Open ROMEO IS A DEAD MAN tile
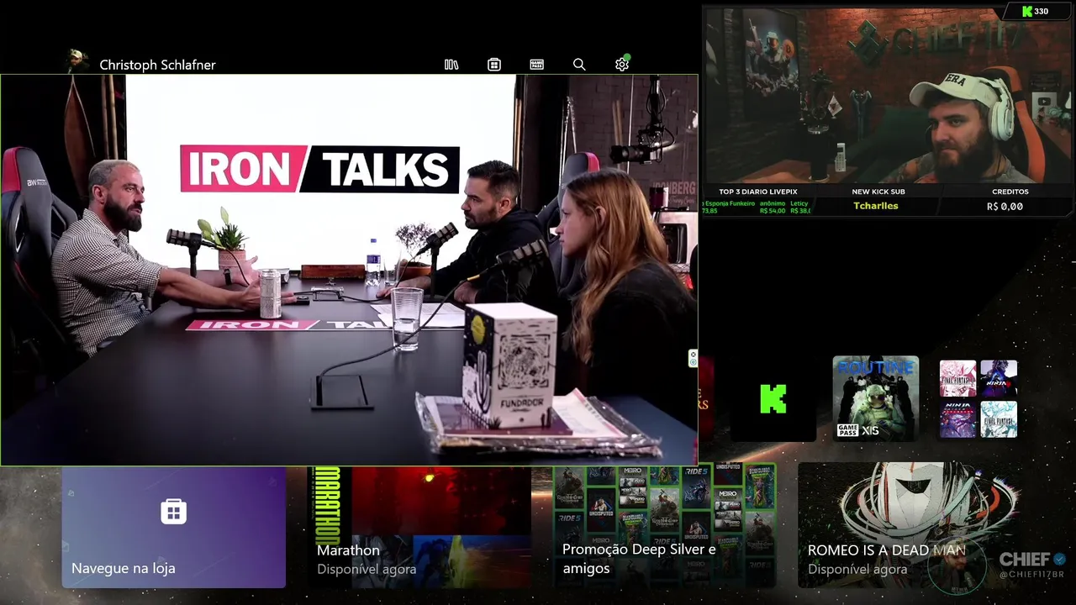This screenshot has width=1076, height=605. click(910, 527)
